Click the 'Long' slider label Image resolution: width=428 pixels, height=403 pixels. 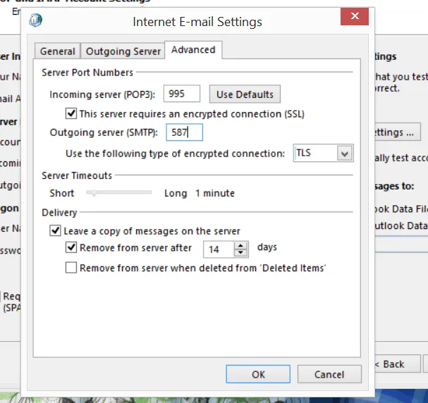176,193
